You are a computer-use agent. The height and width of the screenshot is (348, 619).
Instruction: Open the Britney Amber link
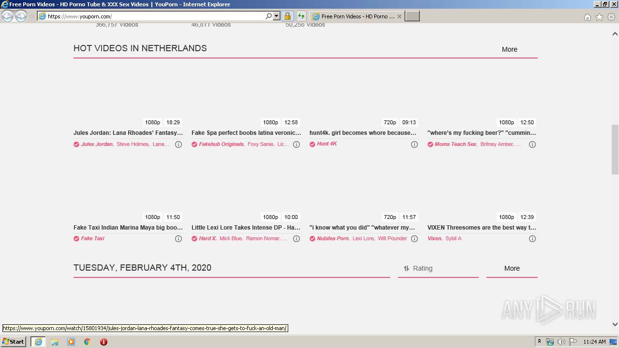click(x=497, y=144)
